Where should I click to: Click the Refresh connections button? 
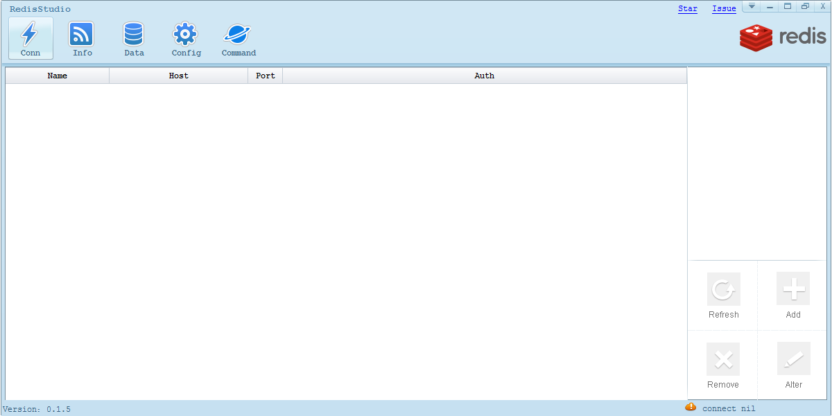point(723,296)
